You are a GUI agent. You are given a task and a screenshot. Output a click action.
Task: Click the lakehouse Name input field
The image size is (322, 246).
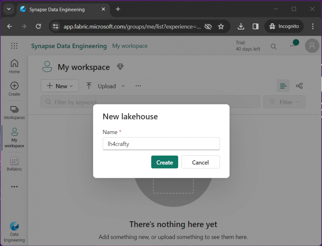161,144
